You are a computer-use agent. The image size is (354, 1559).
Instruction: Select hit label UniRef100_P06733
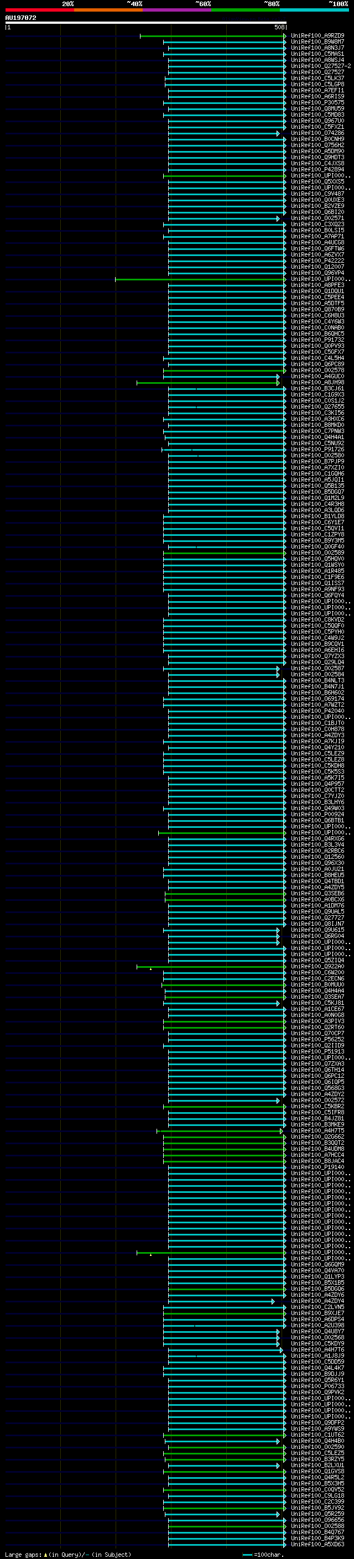pos(317,1386)
